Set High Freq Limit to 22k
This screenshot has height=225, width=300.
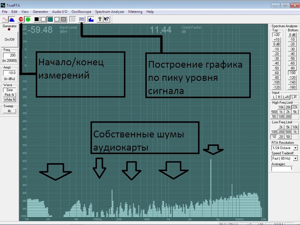pos(295,107)
